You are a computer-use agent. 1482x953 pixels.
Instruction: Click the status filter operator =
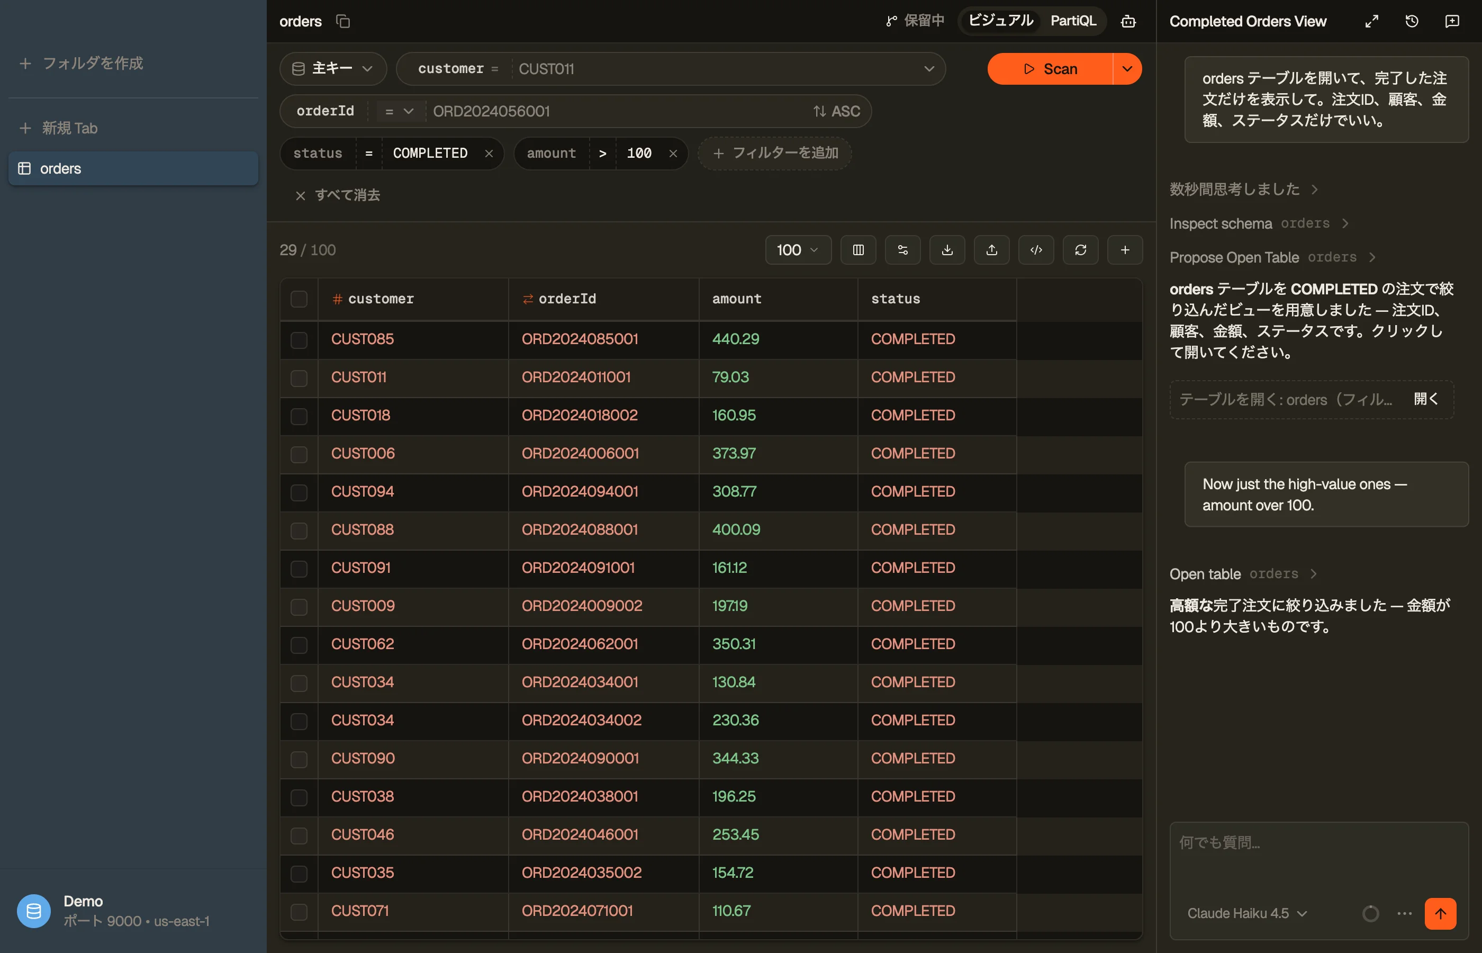(x=368, y=154)
